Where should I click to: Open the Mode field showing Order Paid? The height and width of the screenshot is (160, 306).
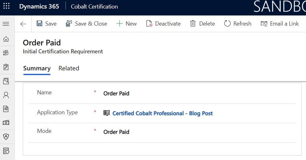pos(116,132)
